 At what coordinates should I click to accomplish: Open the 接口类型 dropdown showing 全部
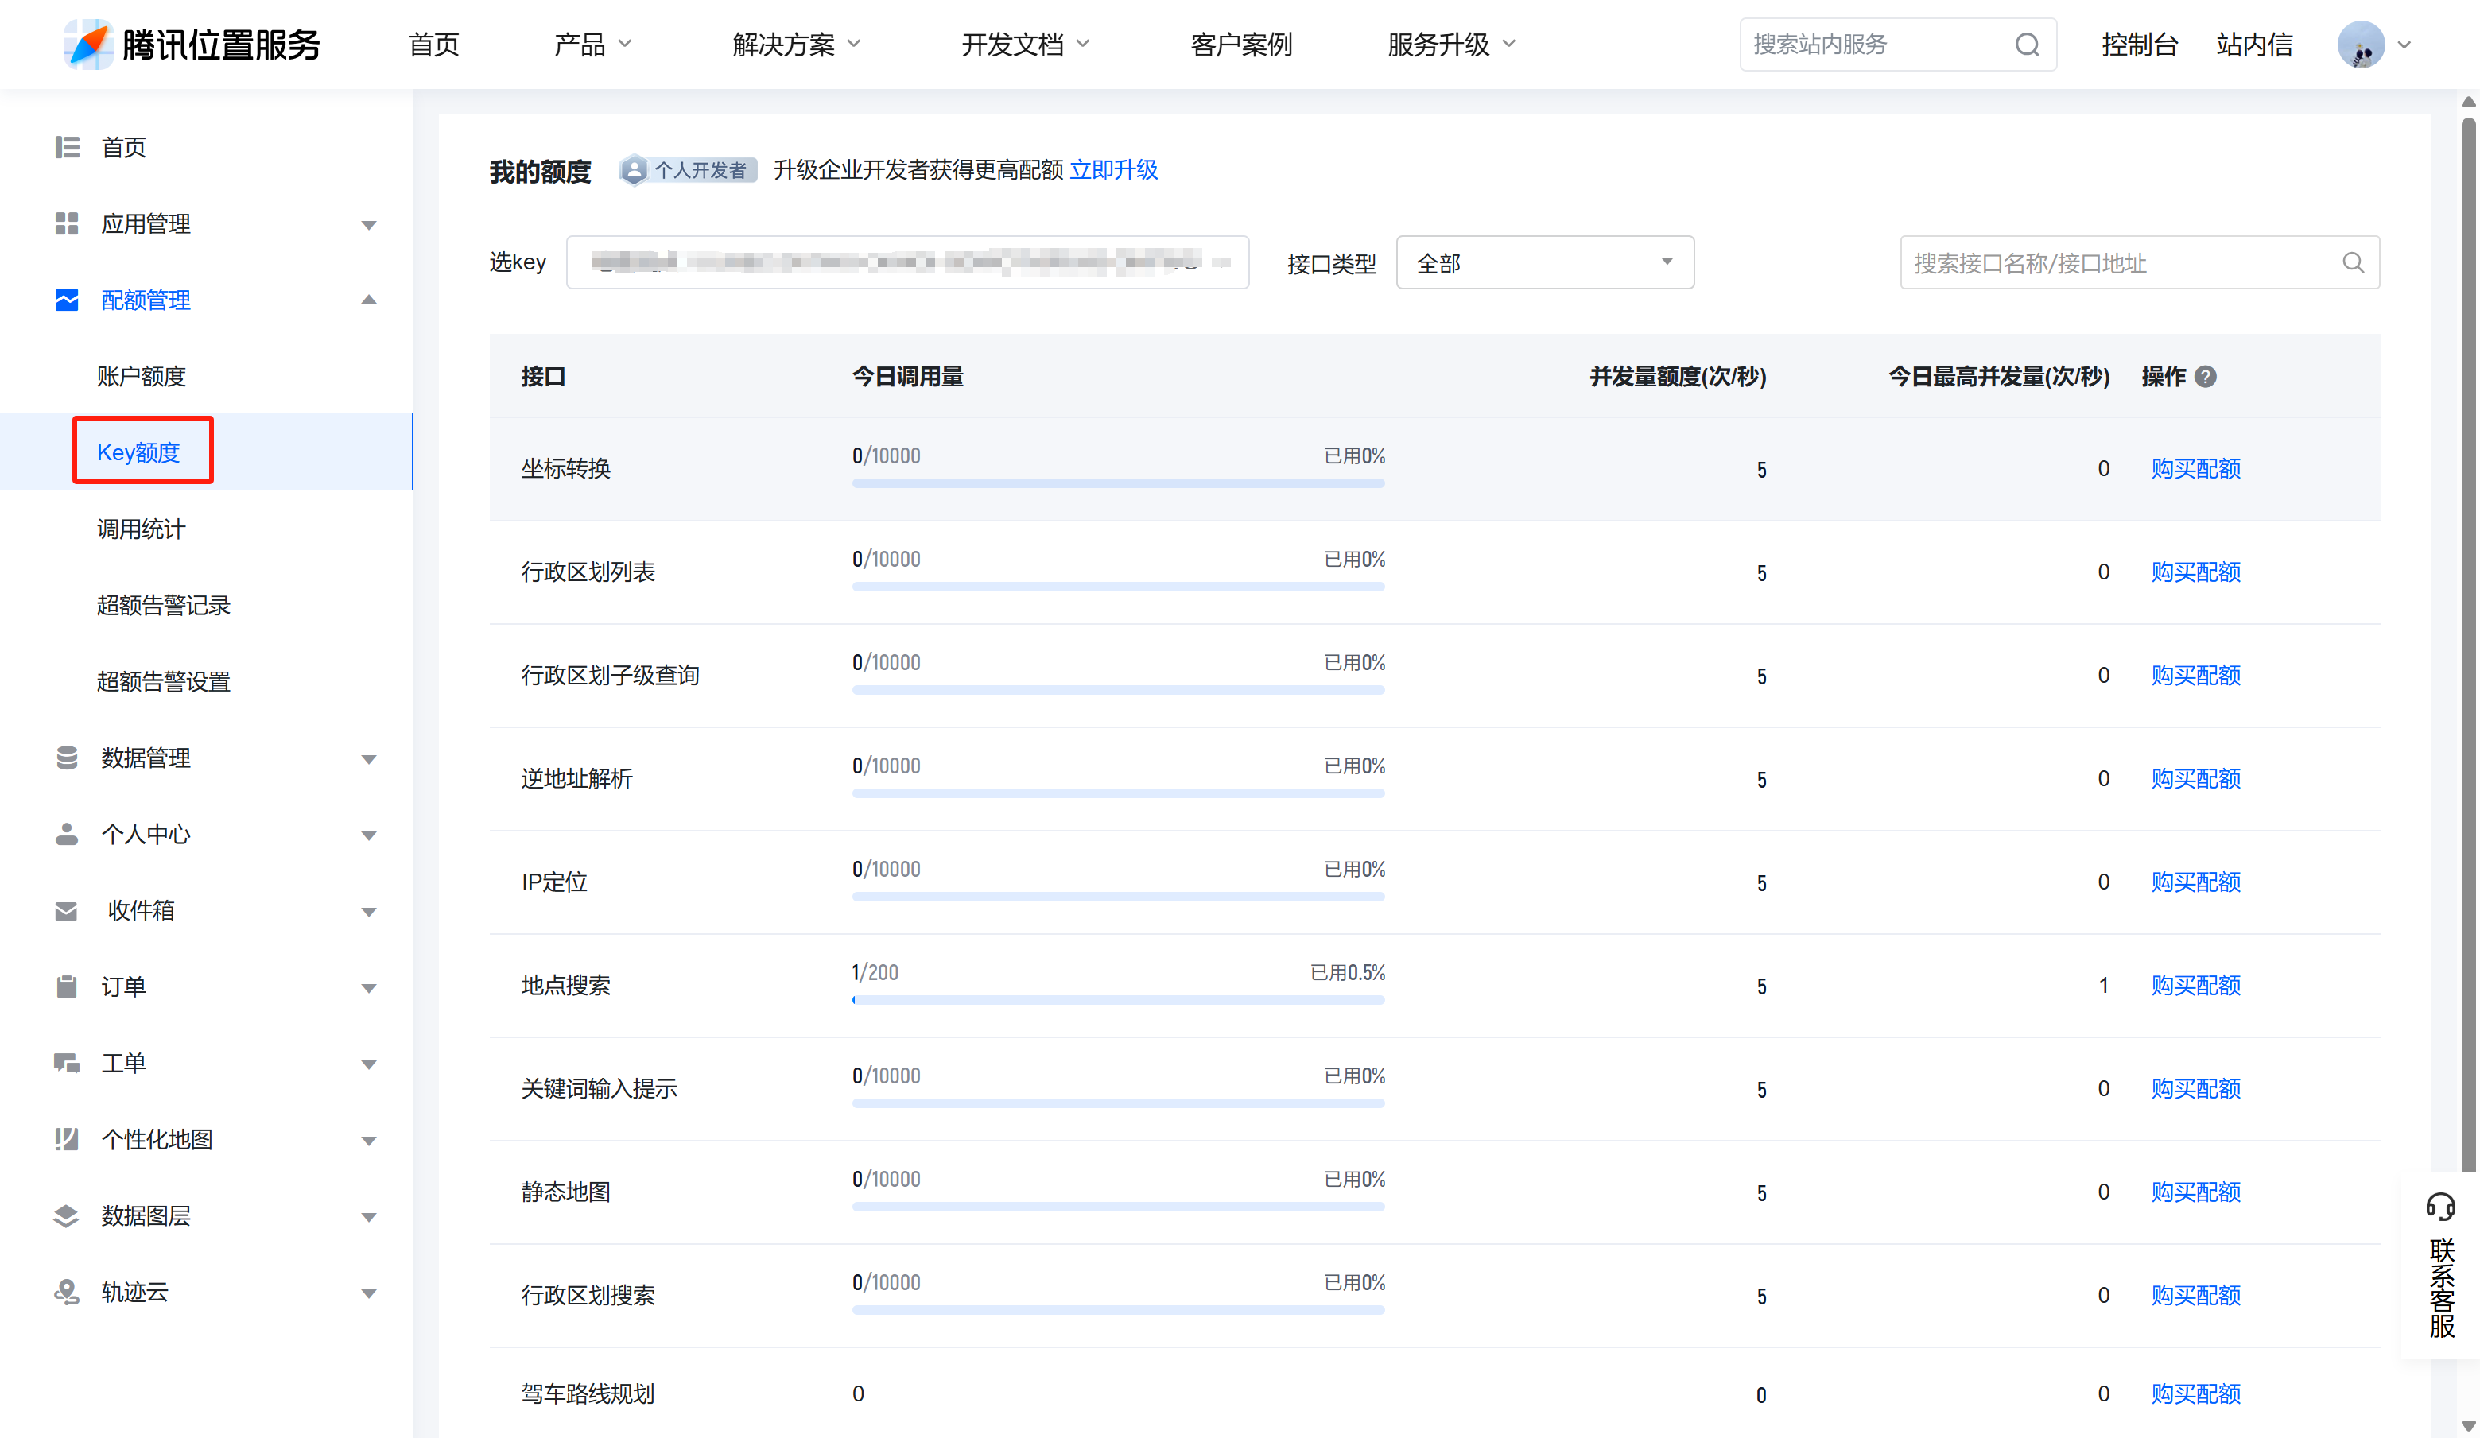(1544, 262)
